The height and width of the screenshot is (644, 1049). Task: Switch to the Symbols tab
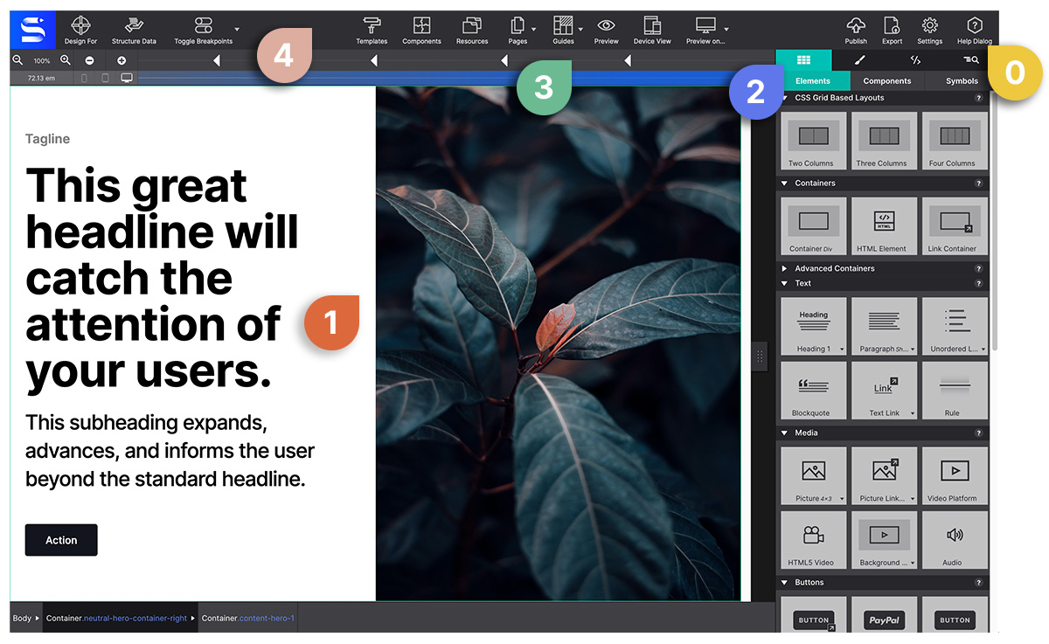(962, 80)
